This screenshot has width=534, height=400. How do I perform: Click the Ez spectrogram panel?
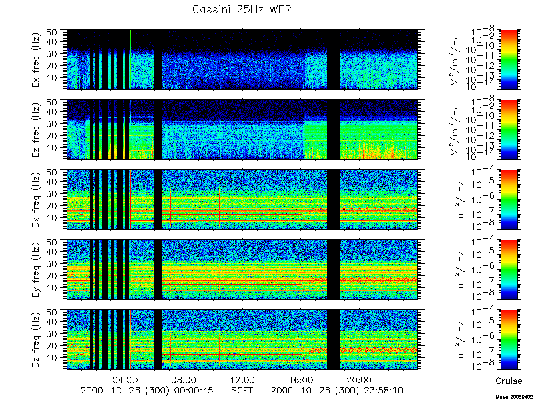[x=242, y=129]
